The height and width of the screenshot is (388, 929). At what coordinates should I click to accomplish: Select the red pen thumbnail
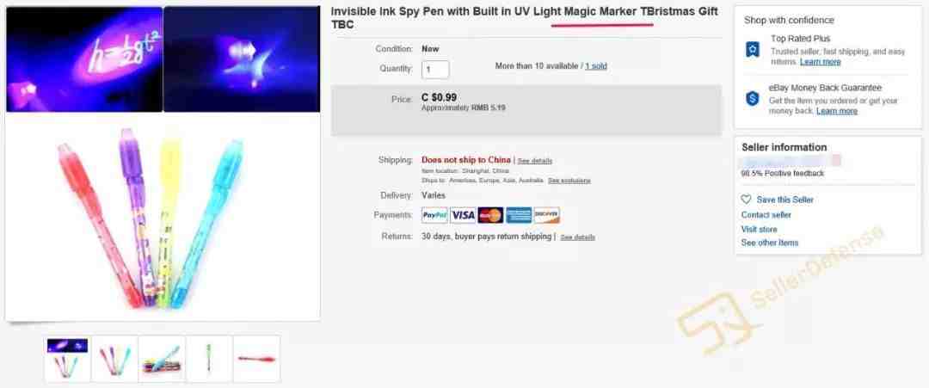click(x=256, y=359)
